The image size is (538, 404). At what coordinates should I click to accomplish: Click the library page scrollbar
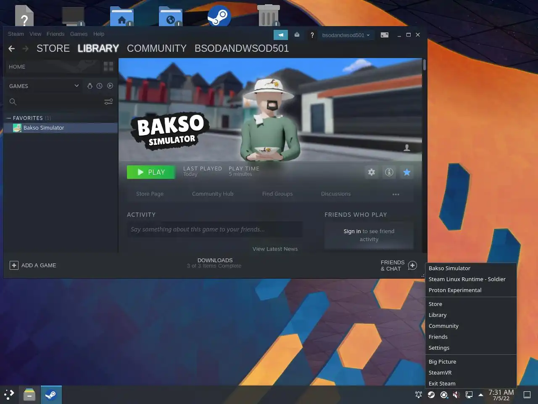pyautogui.click(x=425, y=65)
